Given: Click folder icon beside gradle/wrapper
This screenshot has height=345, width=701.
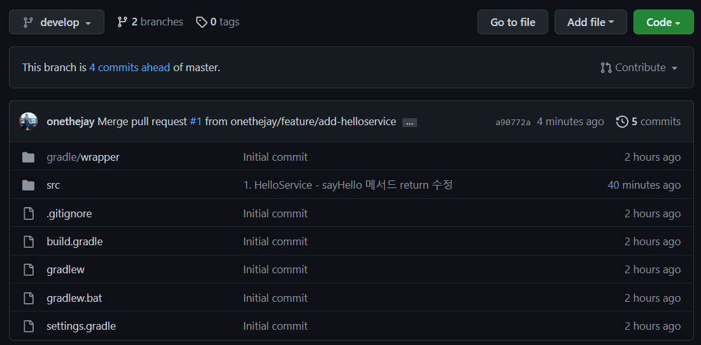Looking at the screenshot, I should coord(28,157).
